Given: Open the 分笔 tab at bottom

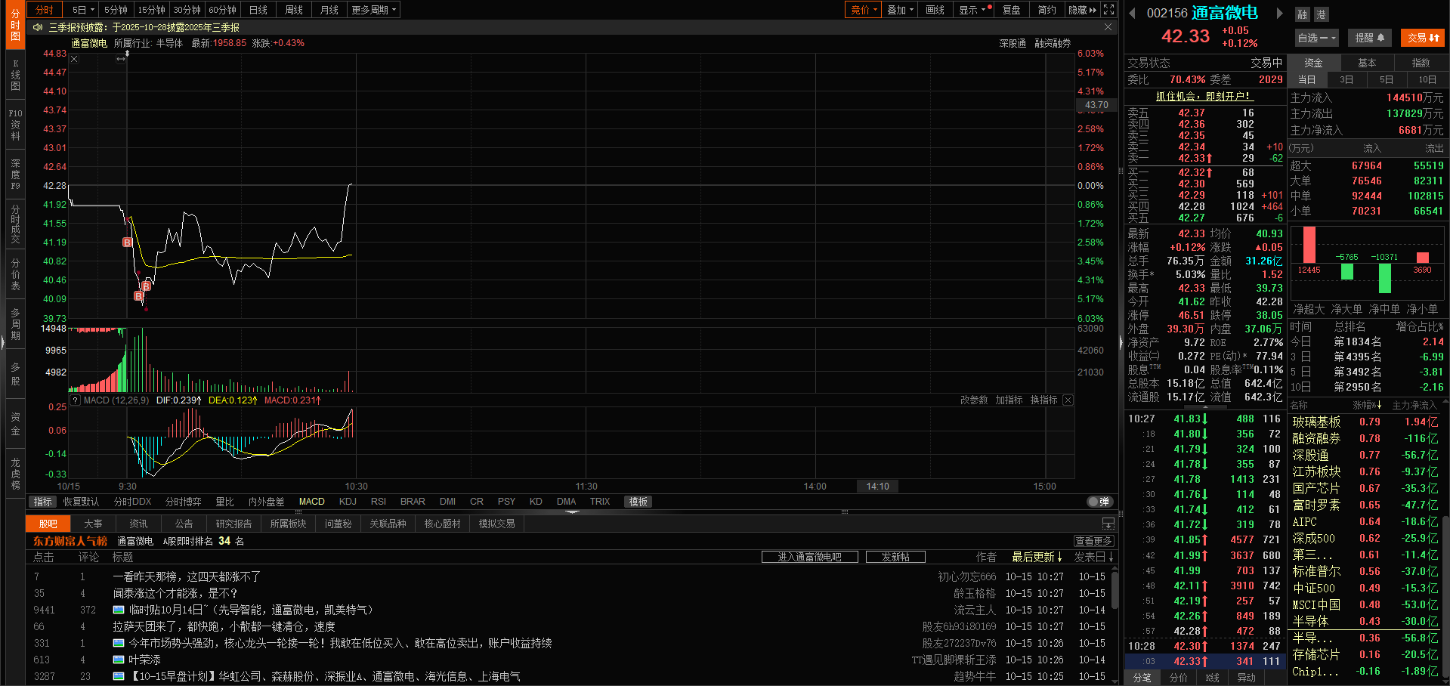Looking at the screenshot, I should 1142,678.
